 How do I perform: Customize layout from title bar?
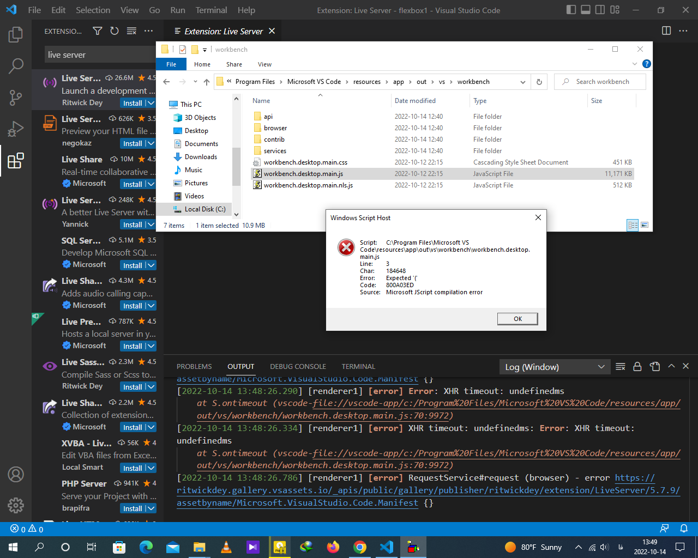tap(615, 10)
